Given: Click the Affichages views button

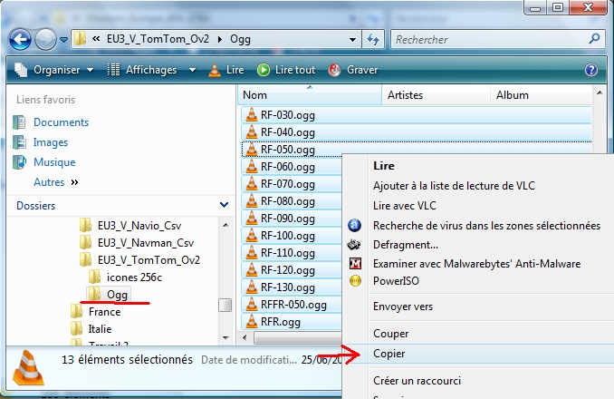Looking at the screenshot, I should point(142,70).
